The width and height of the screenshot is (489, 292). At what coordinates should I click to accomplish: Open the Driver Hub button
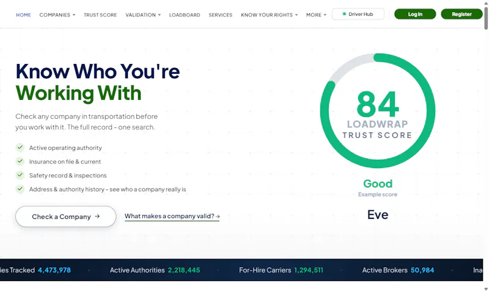[x=358, y=14]
